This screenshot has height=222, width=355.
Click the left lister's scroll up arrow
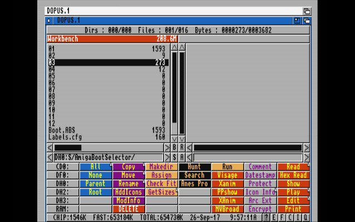(x=174, y=47)
